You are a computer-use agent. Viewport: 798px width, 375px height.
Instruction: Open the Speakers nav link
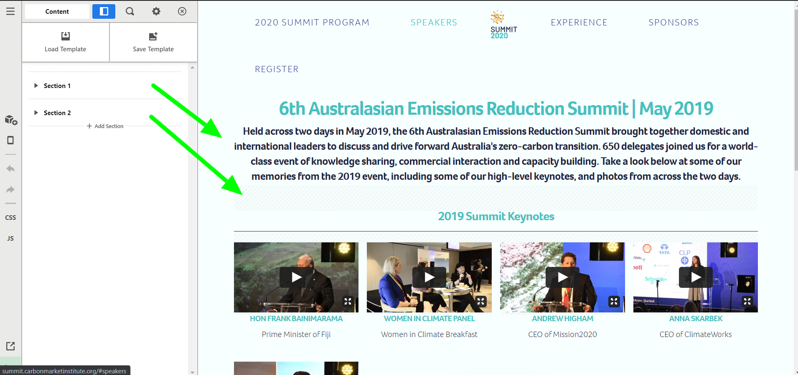tap(434, 23)
